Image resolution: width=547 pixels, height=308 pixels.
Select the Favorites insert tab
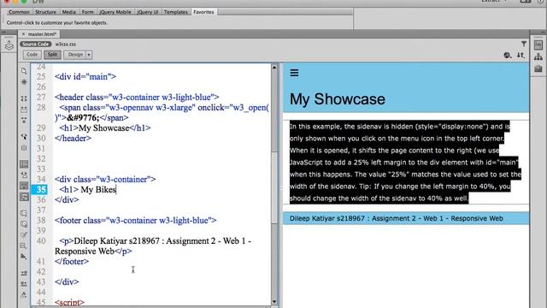pos(203,12)
